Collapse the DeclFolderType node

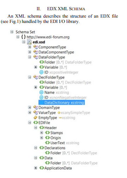pyautogui.click(x=30, y=77)
